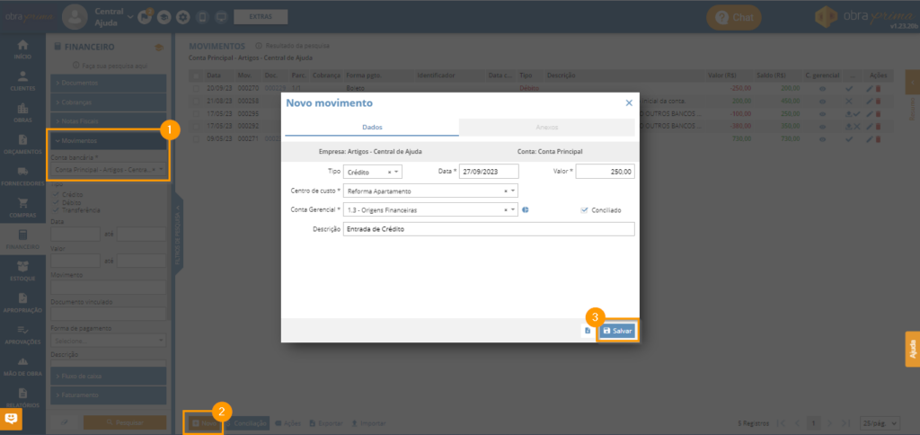The image size is (920, 435).
Task: Click Salvar to save the movement
Action: [617, 331]
